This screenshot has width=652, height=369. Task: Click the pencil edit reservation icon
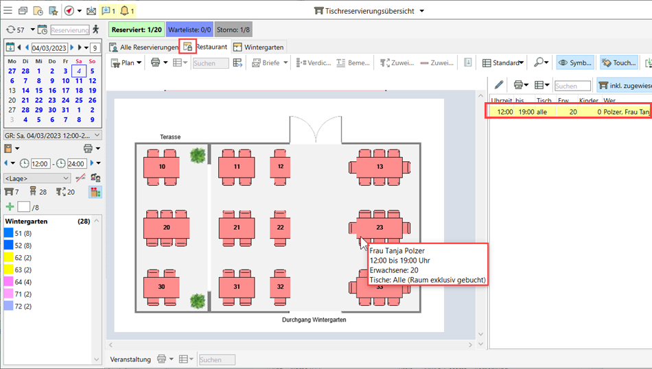pos(499,85)
